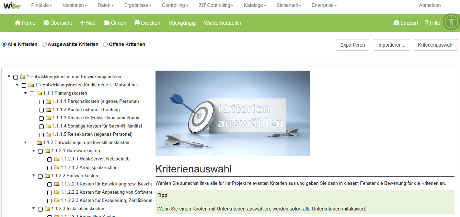This screenshot has height=217, width=460.
Task: Open the accessibility options icon
Action: pyautogui.click(x=451, y=22)
